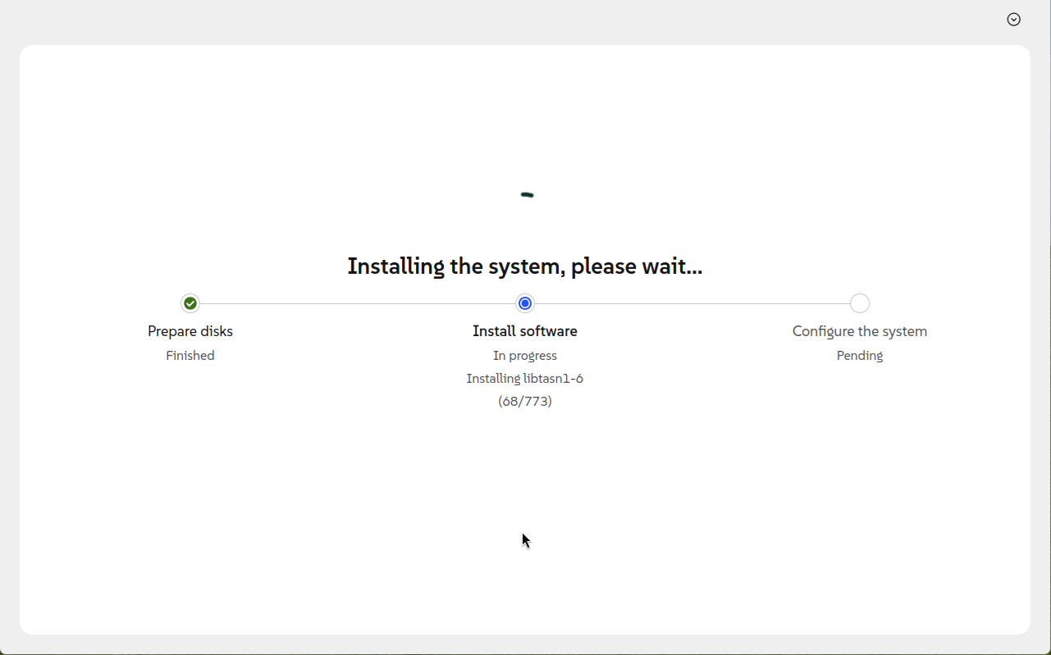Click progress line between Install software and Configure
The image size is (1051, 655).
coord(692,303)
